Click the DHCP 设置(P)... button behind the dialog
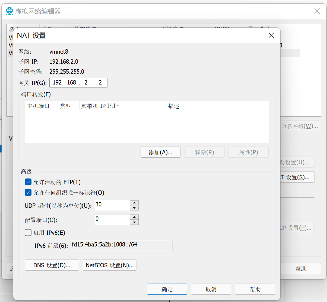327x302 pixels. click(x=297, y=228)
